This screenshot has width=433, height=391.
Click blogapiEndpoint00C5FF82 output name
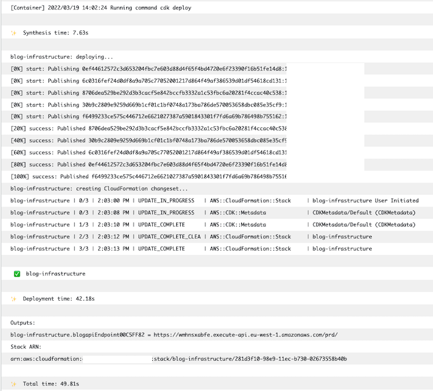click(x=108, y=335)
